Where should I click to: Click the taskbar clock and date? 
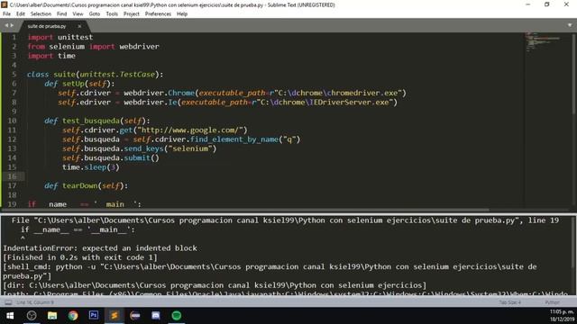pyautogui.click(x=562, y=316)
